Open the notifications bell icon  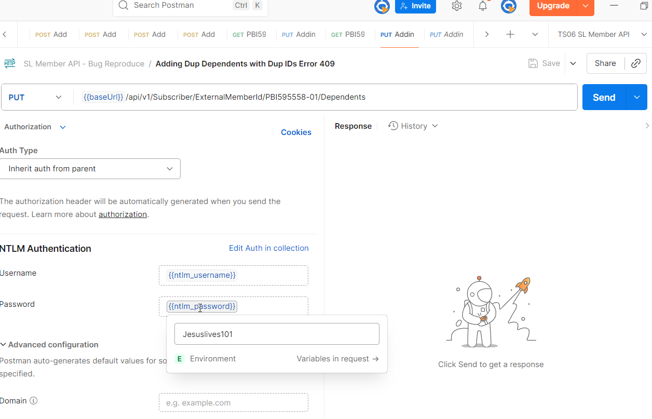pyautogui.click(x=482, y=6)
